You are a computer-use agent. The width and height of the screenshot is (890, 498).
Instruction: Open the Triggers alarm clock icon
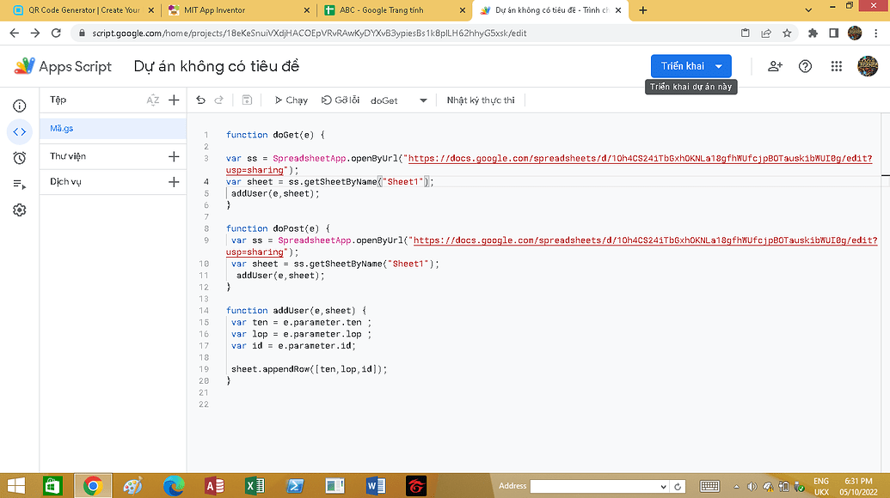[19, 158]
